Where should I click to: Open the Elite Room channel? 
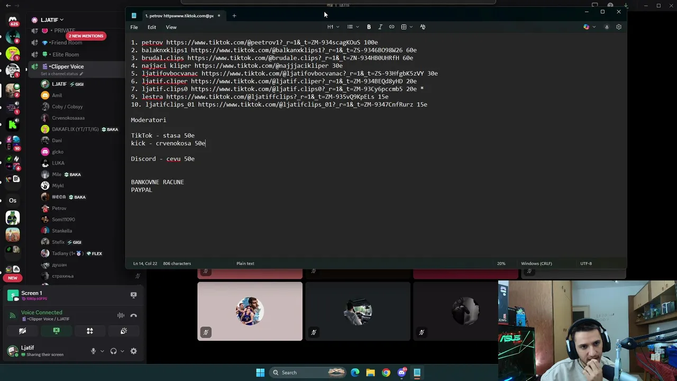coord(66,55)
